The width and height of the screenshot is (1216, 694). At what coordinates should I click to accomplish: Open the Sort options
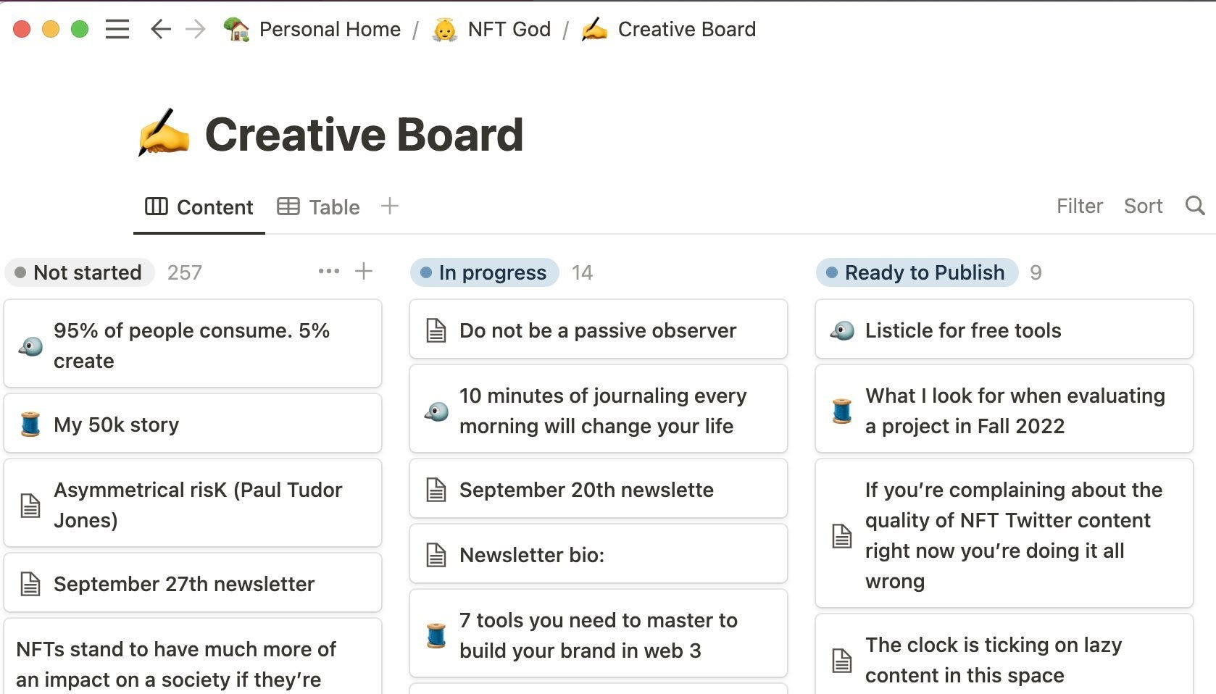(x=1143, y=206)
